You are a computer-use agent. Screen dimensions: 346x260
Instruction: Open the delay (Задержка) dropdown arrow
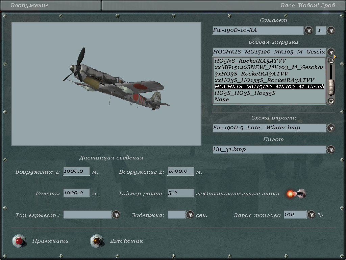(x=190, y=214)
